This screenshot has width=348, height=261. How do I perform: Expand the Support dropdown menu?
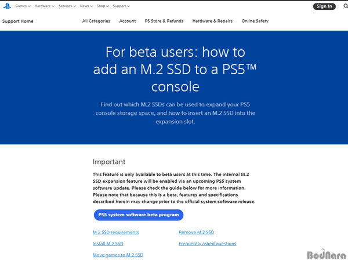tap(121, 6)
